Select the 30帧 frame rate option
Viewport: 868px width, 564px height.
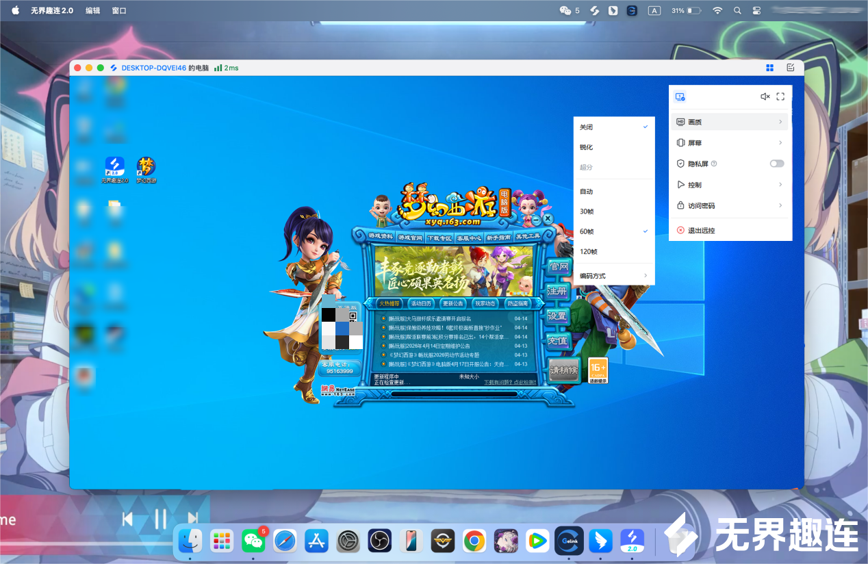pyautogui.click(x=587, y=211)
